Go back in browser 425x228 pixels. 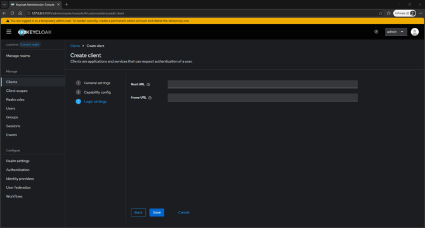tap(4, 13)
